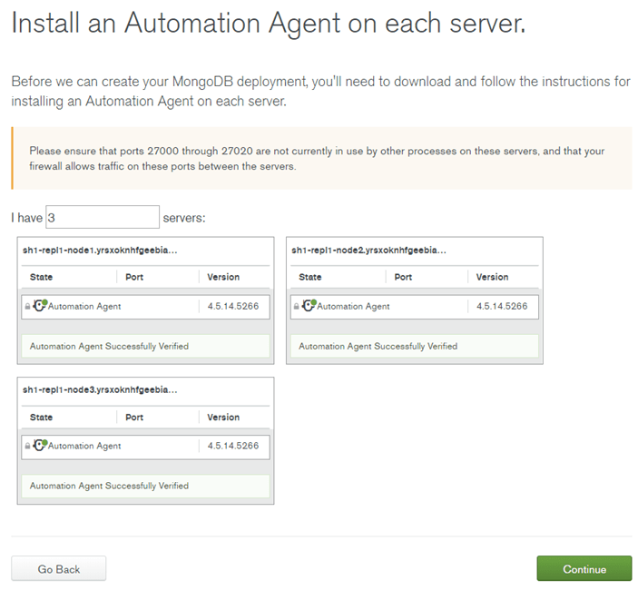Click the lock icon in the sh1-repl1-node1 card

(27, 307)
